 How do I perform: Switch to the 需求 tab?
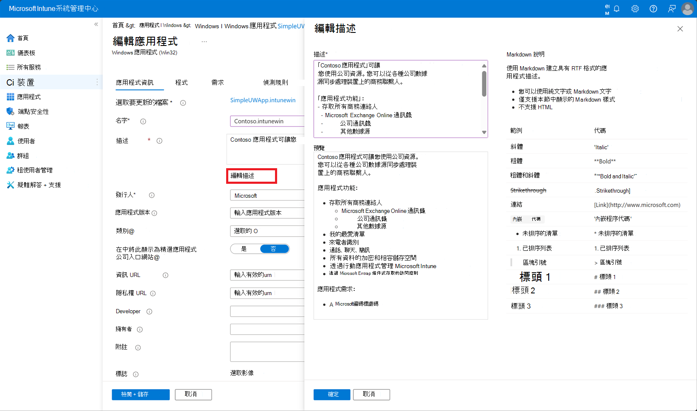pyautogui.click(x=218, y=83)
